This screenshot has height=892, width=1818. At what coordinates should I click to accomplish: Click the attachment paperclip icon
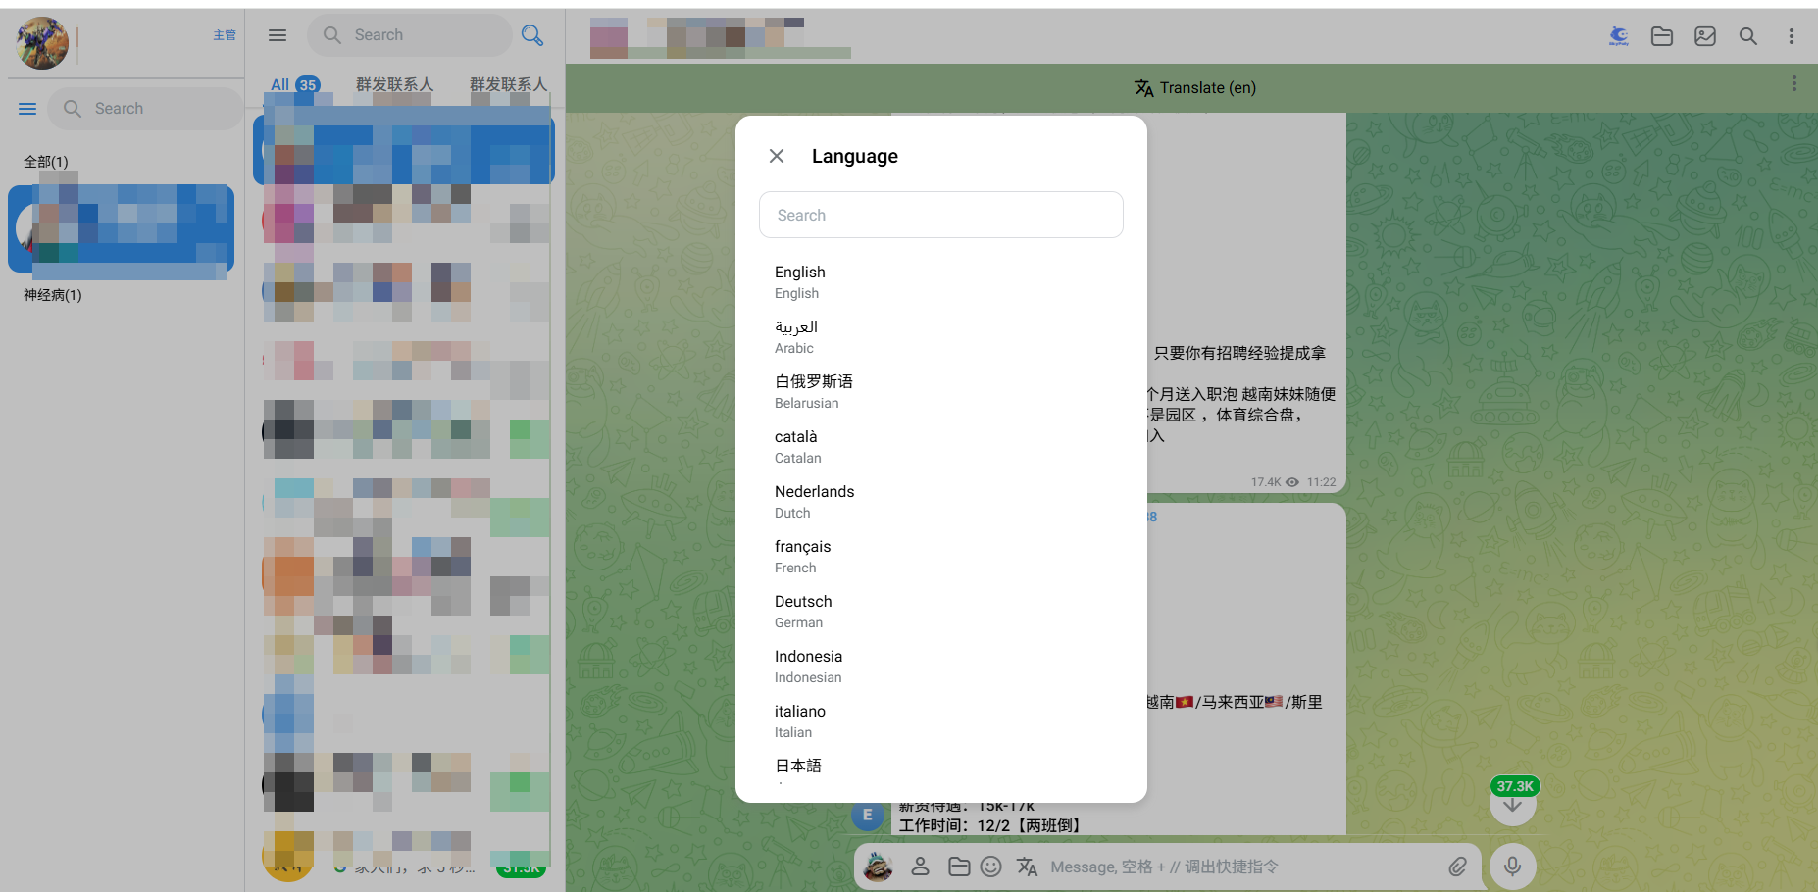[x=1458, y=867]
